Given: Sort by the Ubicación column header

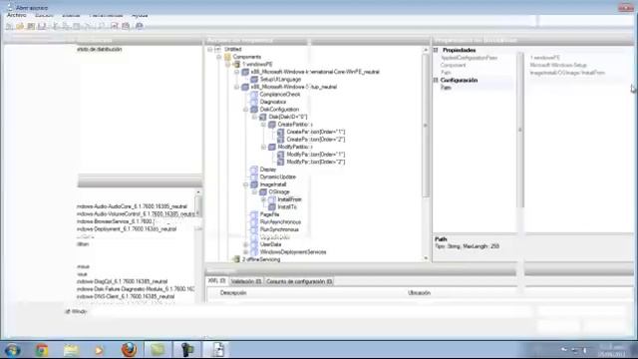Looking at the screenshot, I should point(419,292).
